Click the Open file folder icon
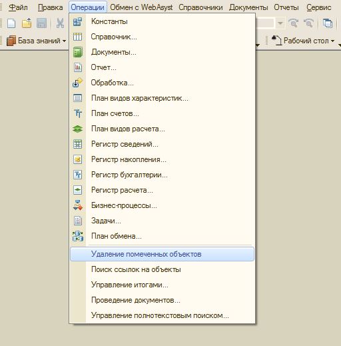This screenshot has width=341, height=346. click(x=27, y=23)
